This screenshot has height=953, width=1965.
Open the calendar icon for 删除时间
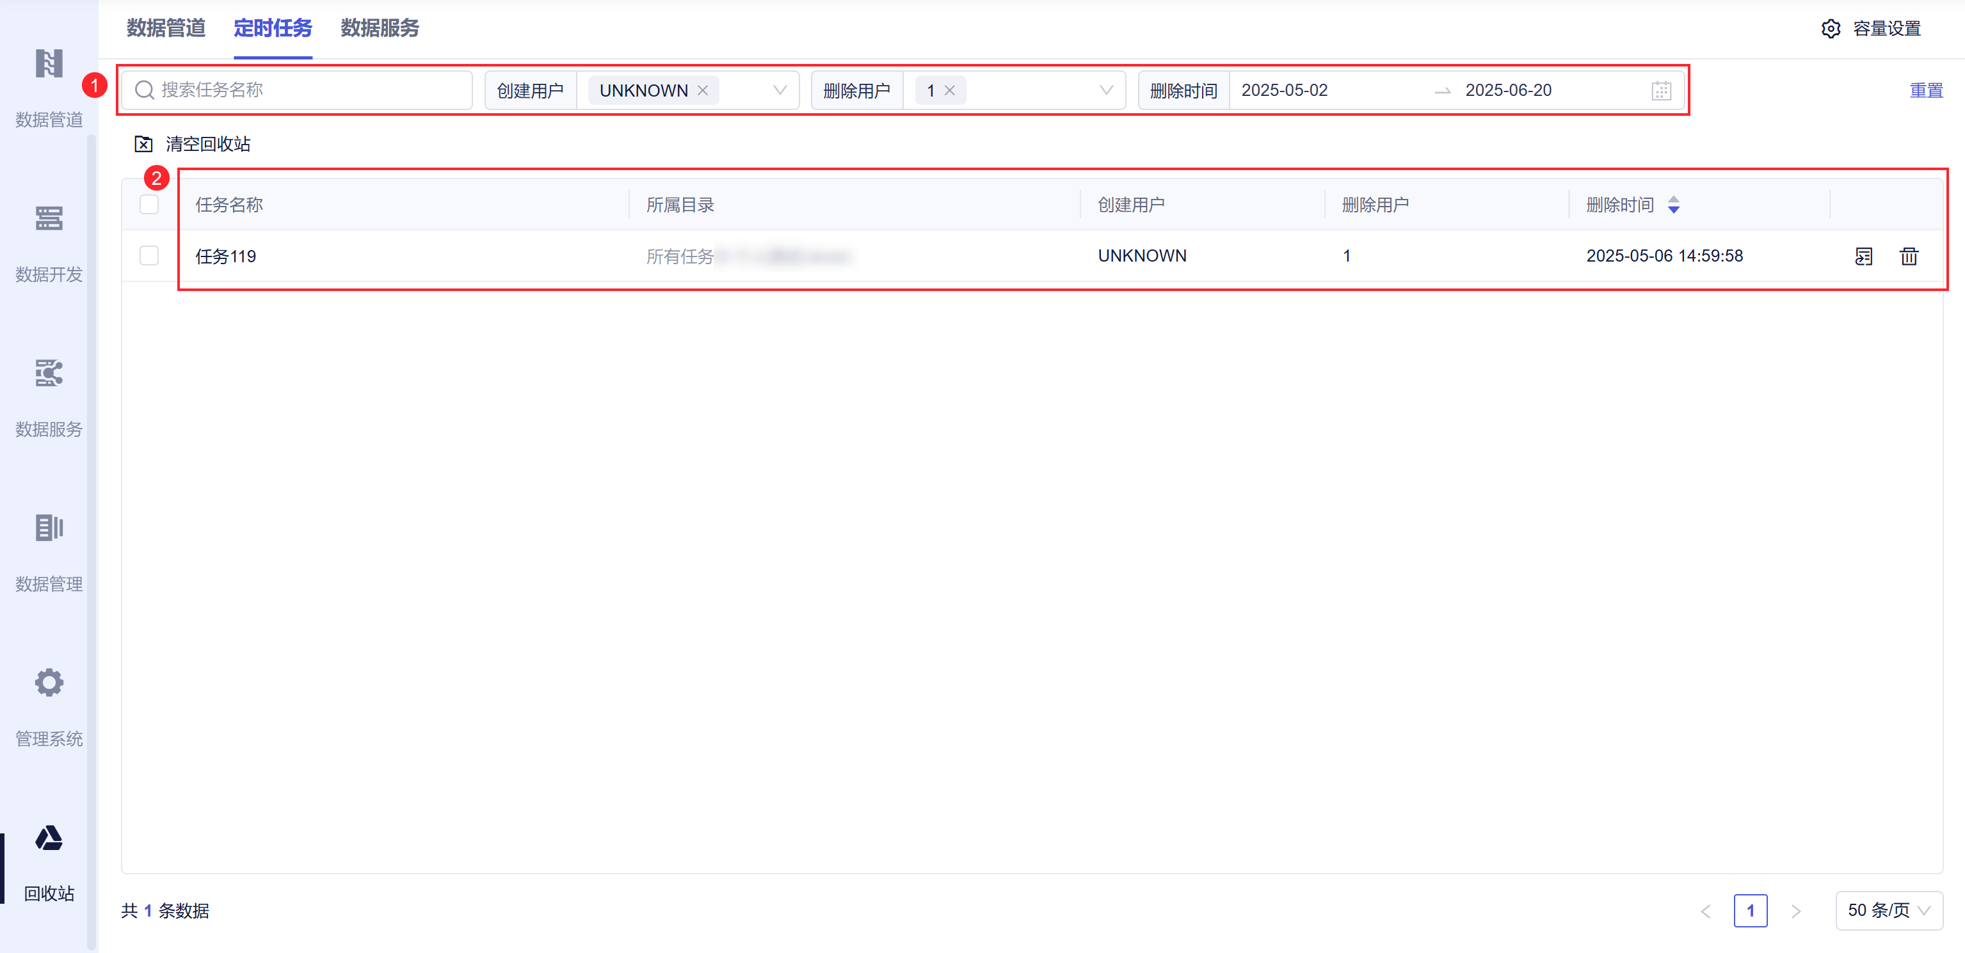[x=1660, y=91]
